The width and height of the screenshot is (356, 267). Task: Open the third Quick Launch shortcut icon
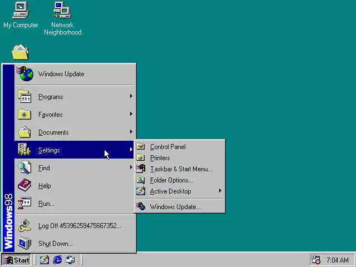[71, 260]
